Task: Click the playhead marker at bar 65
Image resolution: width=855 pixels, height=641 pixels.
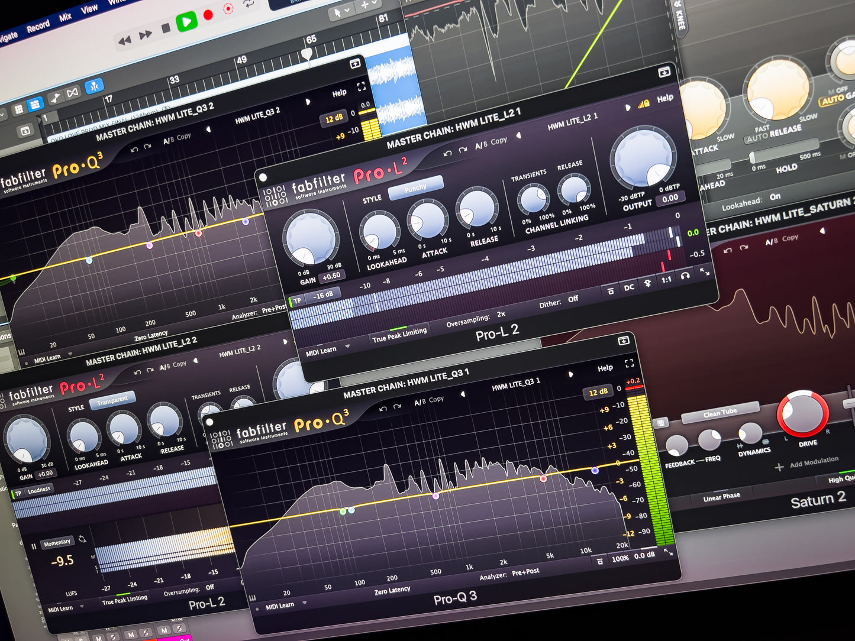Action: [x=306, y=54]
